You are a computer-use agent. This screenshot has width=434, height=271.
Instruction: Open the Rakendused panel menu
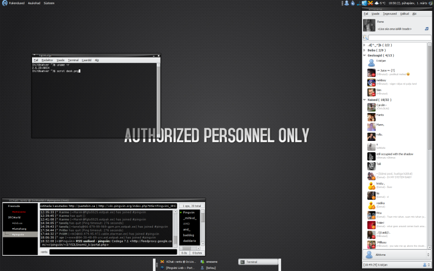(17, 3)
